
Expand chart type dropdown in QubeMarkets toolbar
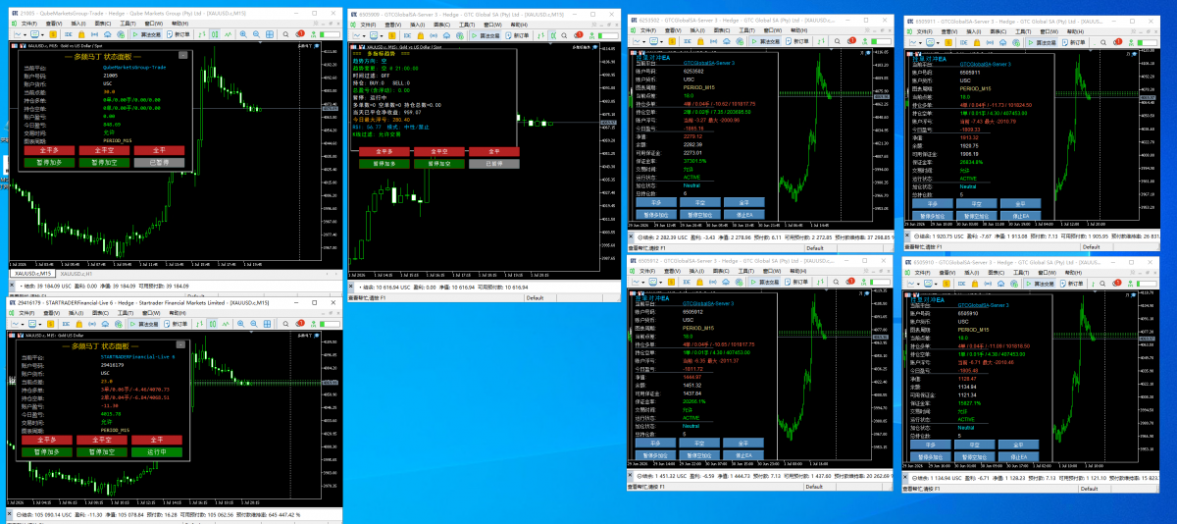click(x=20, y=34)
